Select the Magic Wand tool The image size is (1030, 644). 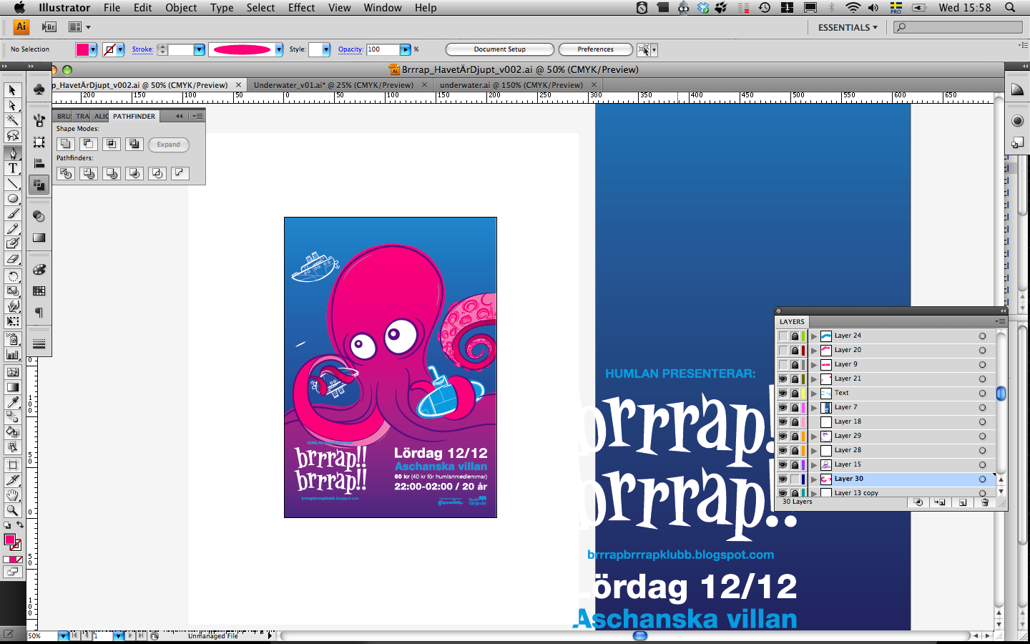[12, 120]
